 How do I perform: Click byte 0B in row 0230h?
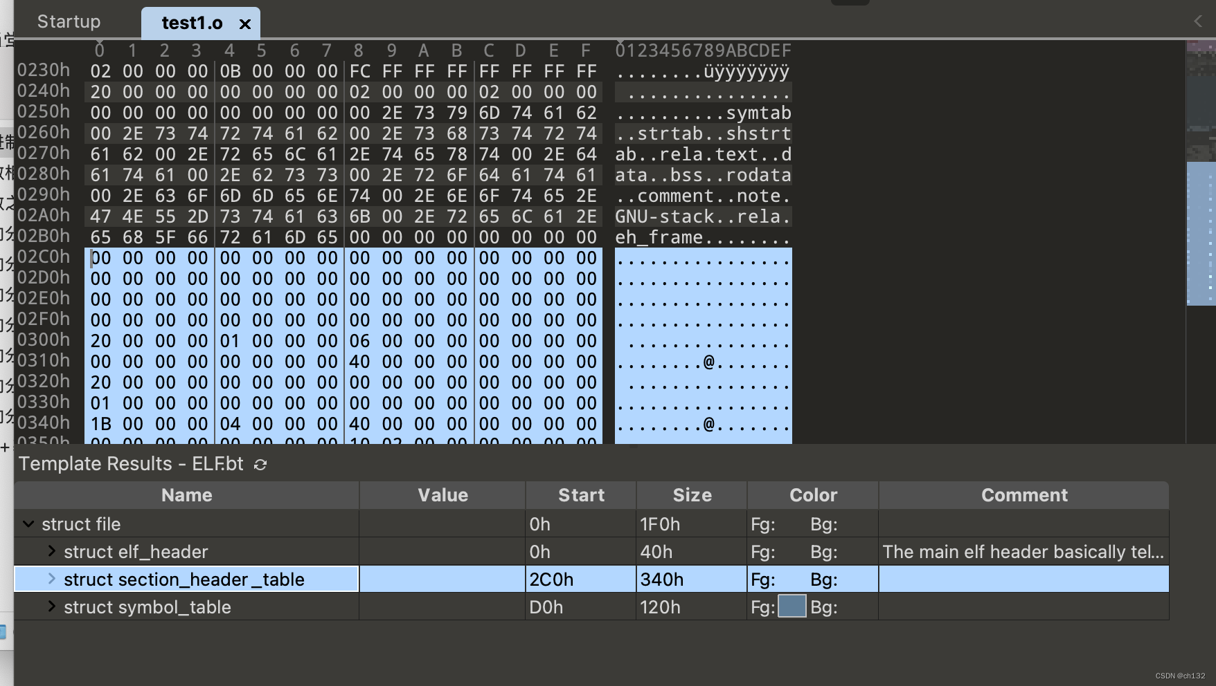(x=230, y=71)
